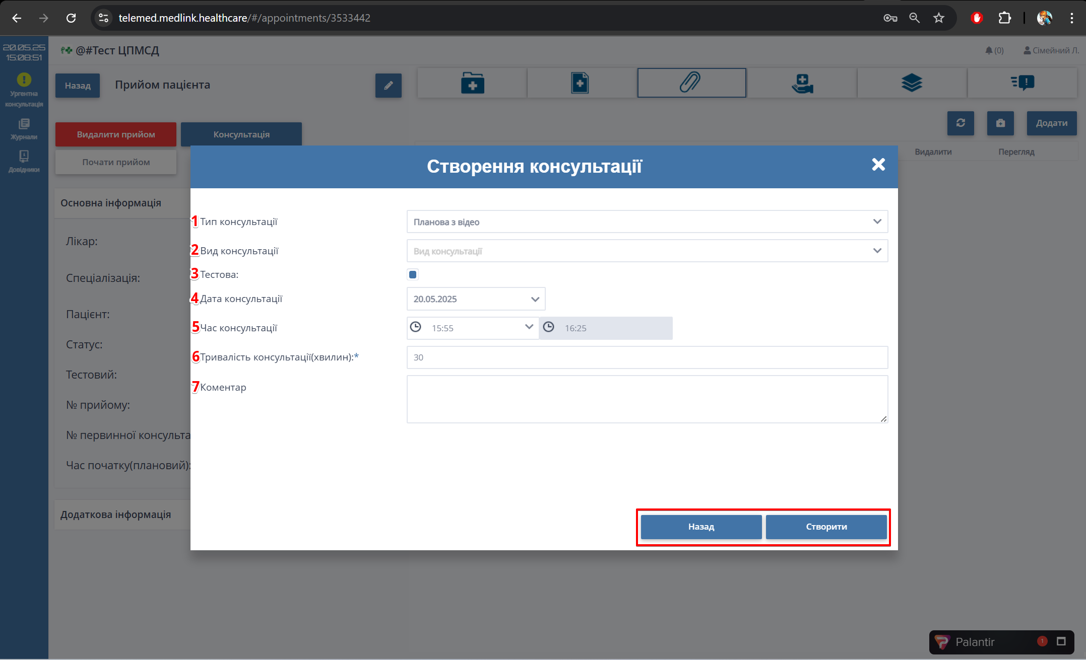Click the pencil edit icon button
The image size is (1086, 660).
[x=388, y=86]
